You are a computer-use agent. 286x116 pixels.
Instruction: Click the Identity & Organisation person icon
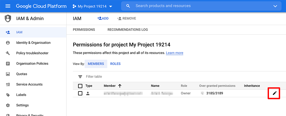click(8, 43)
